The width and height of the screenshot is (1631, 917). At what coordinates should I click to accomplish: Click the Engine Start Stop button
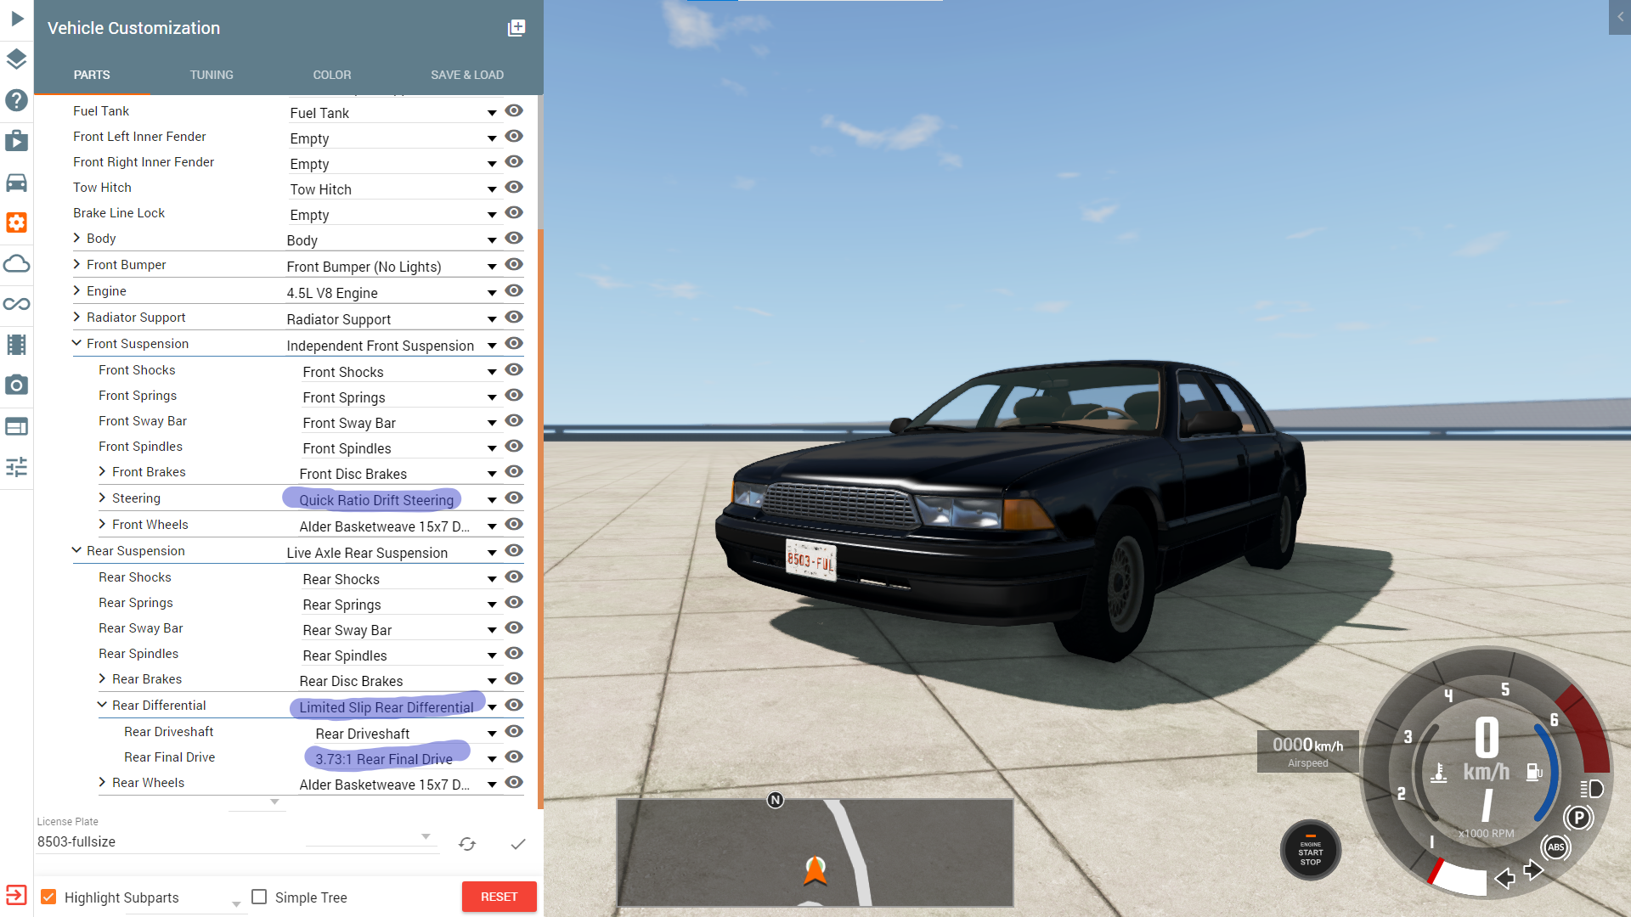[x=1310, y=851]
